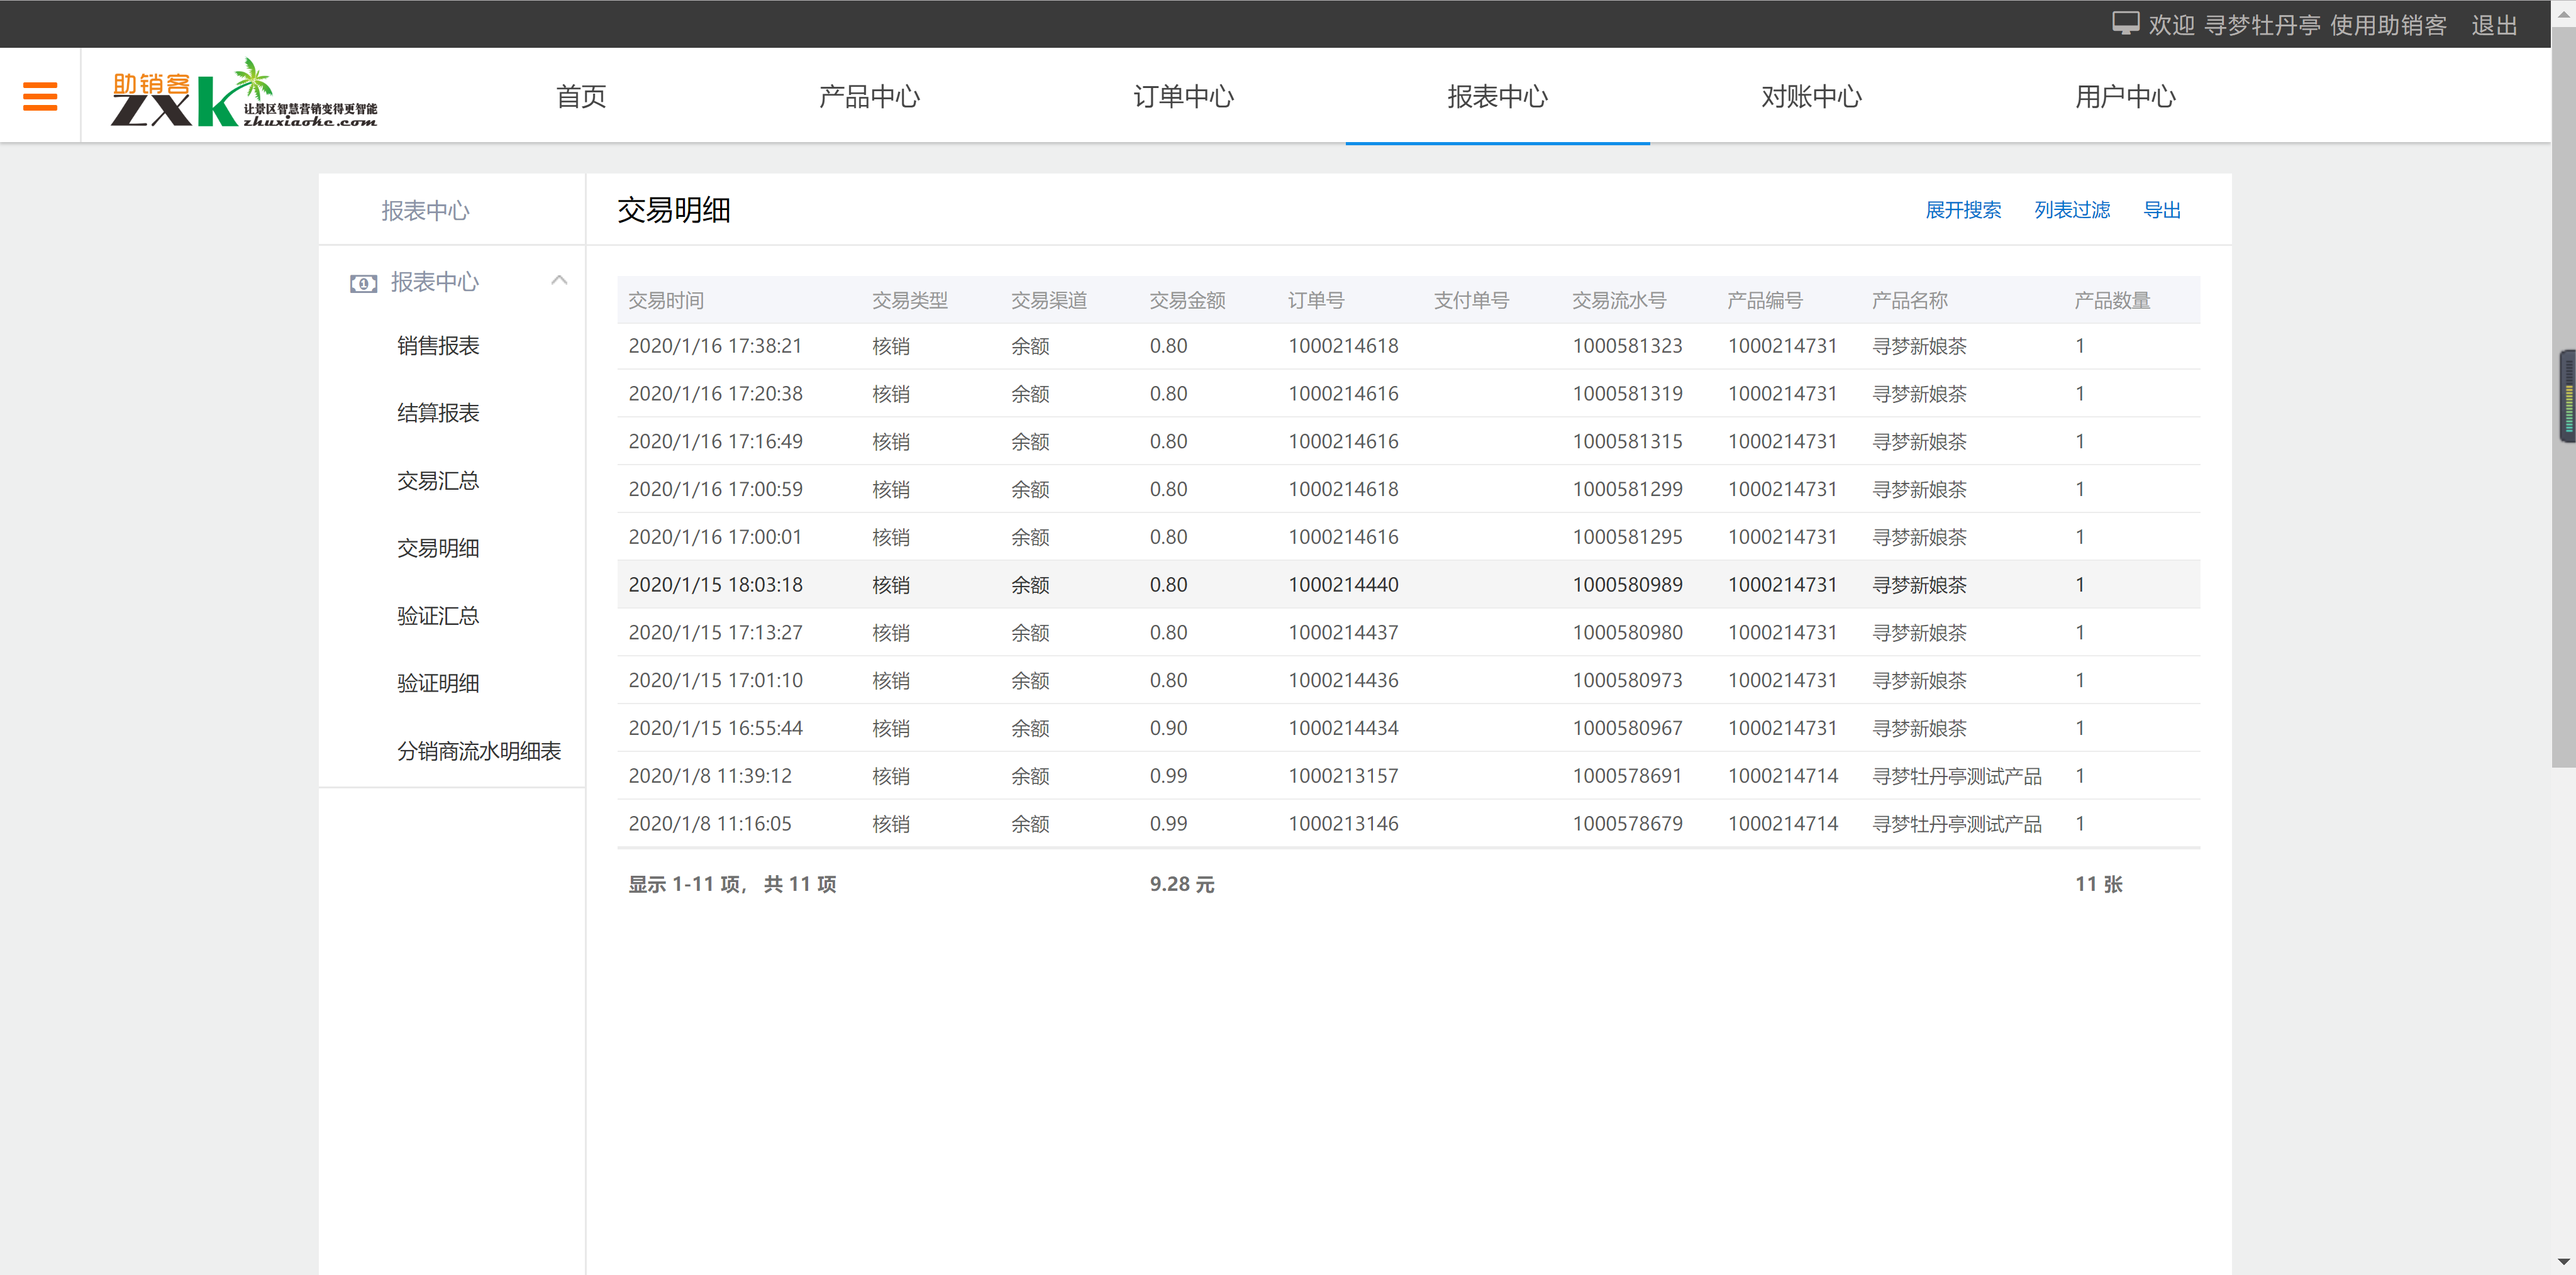2576x1275 pixels.
Task: Open the 验证明细 report
Action: click(x=437, y=683)
